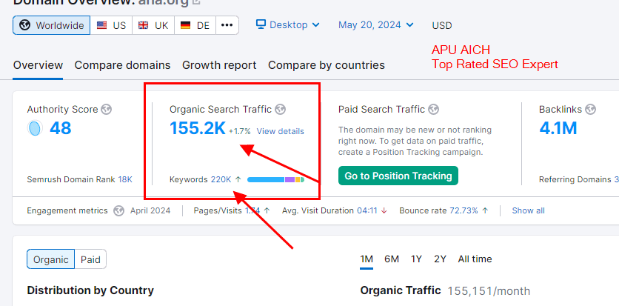
Task: Switch to the Organic distribution toggle
Action: (51, 259)
